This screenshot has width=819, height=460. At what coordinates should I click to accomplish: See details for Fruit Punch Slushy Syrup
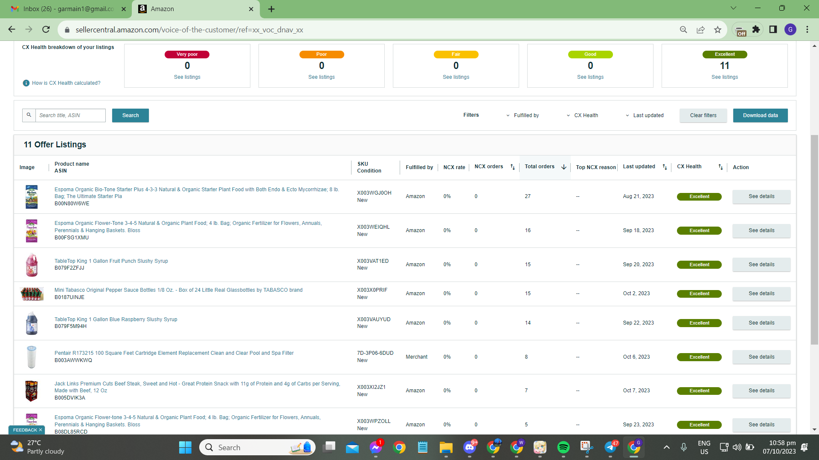pos(761,264)
